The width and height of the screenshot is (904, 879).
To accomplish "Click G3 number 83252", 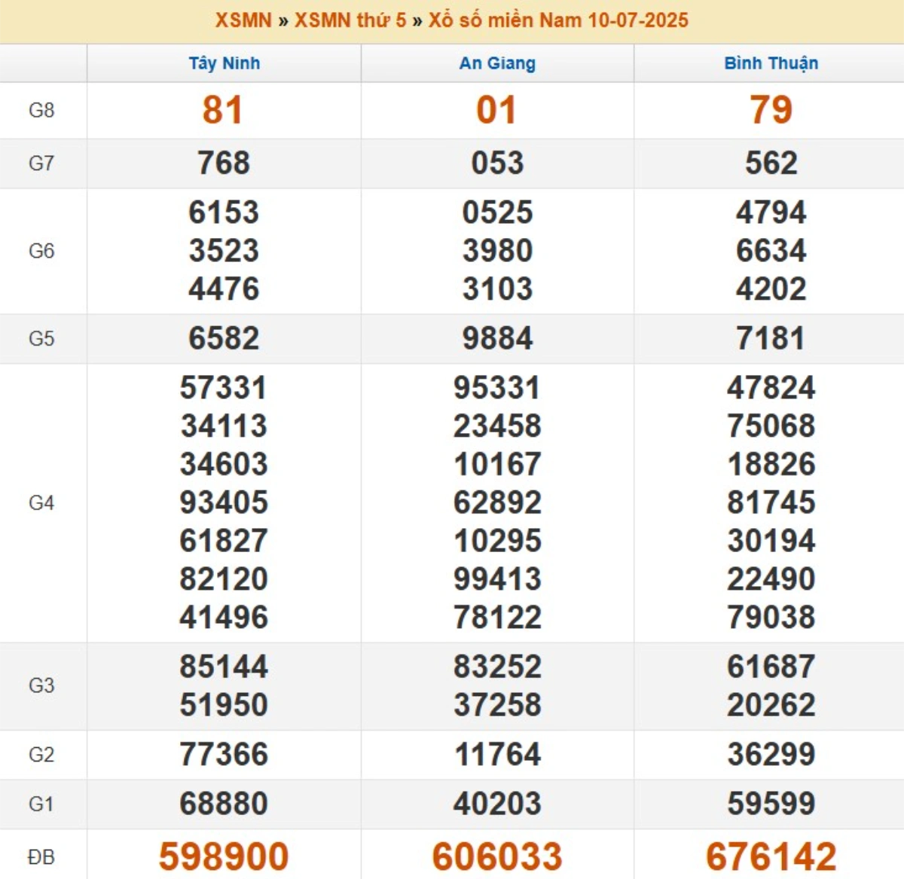I will pyautogui.click(x=497, y=667).
